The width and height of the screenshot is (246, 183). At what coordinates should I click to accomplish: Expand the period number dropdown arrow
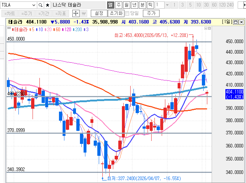click(167, 5)
